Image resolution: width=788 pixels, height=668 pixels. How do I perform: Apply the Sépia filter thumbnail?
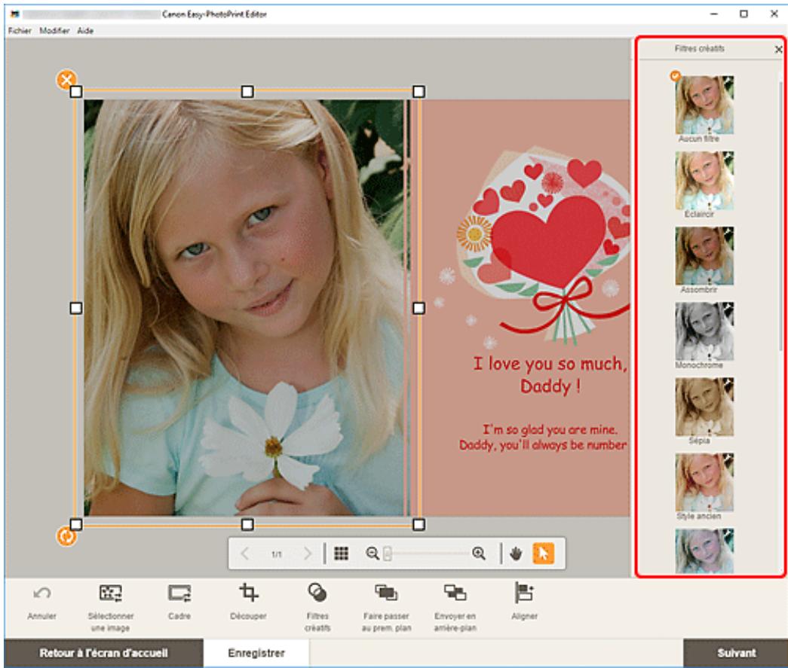[x=704, y=407]
